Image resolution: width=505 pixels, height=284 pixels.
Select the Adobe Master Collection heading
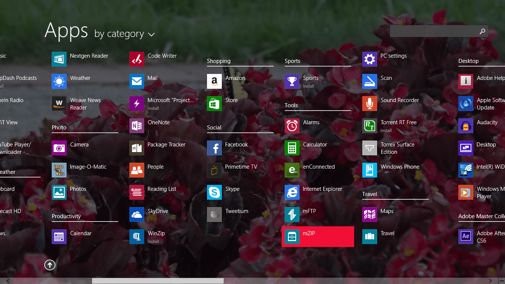[x=482, y=216]
